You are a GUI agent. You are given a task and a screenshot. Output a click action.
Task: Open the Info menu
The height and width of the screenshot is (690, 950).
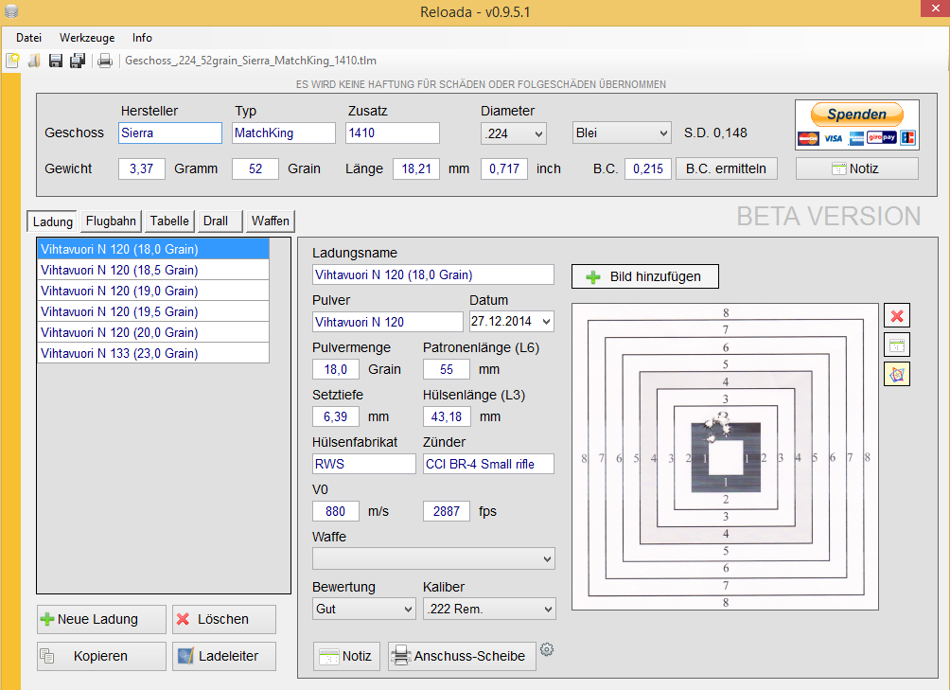(142, 38)
